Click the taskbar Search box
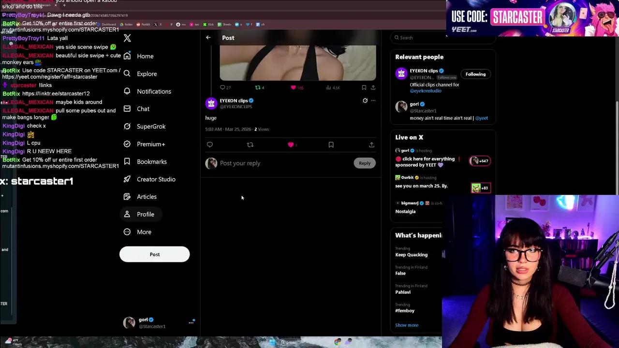This screenshot has height=348, width=619. (x=291, y=342)
